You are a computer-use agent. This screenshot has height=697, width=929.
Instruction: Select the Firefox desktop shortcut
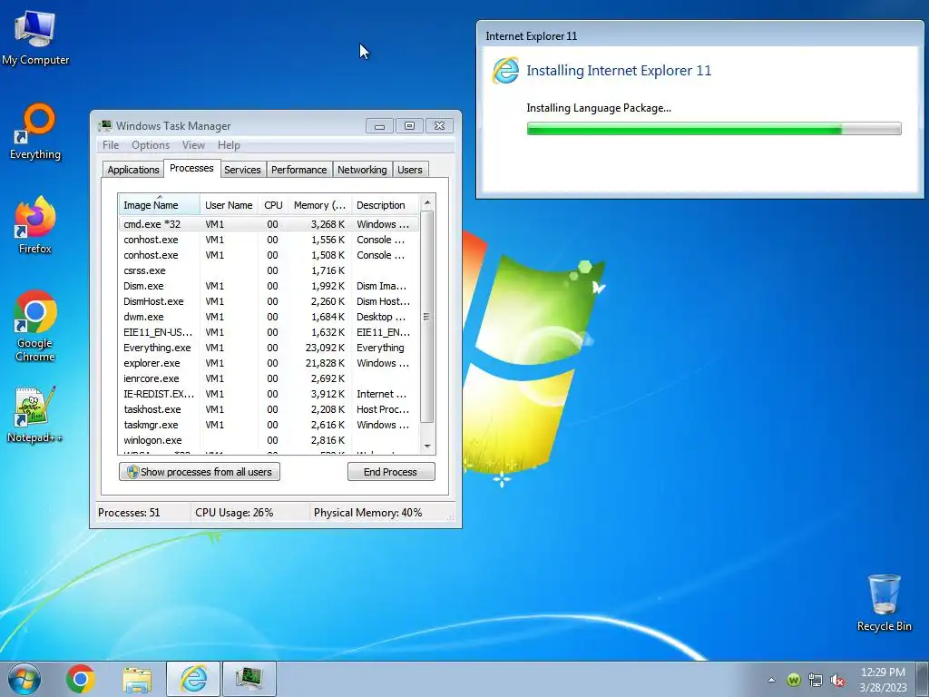pos(35,225)
